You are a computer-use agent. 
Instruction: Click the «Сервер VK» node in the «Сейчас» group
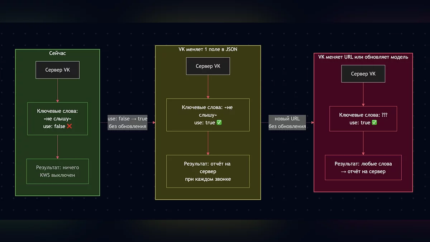click(57, 70)
